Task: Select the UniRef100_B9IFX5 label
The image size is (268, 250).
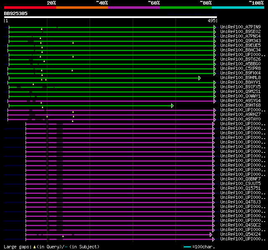Action: coord(240,87)
